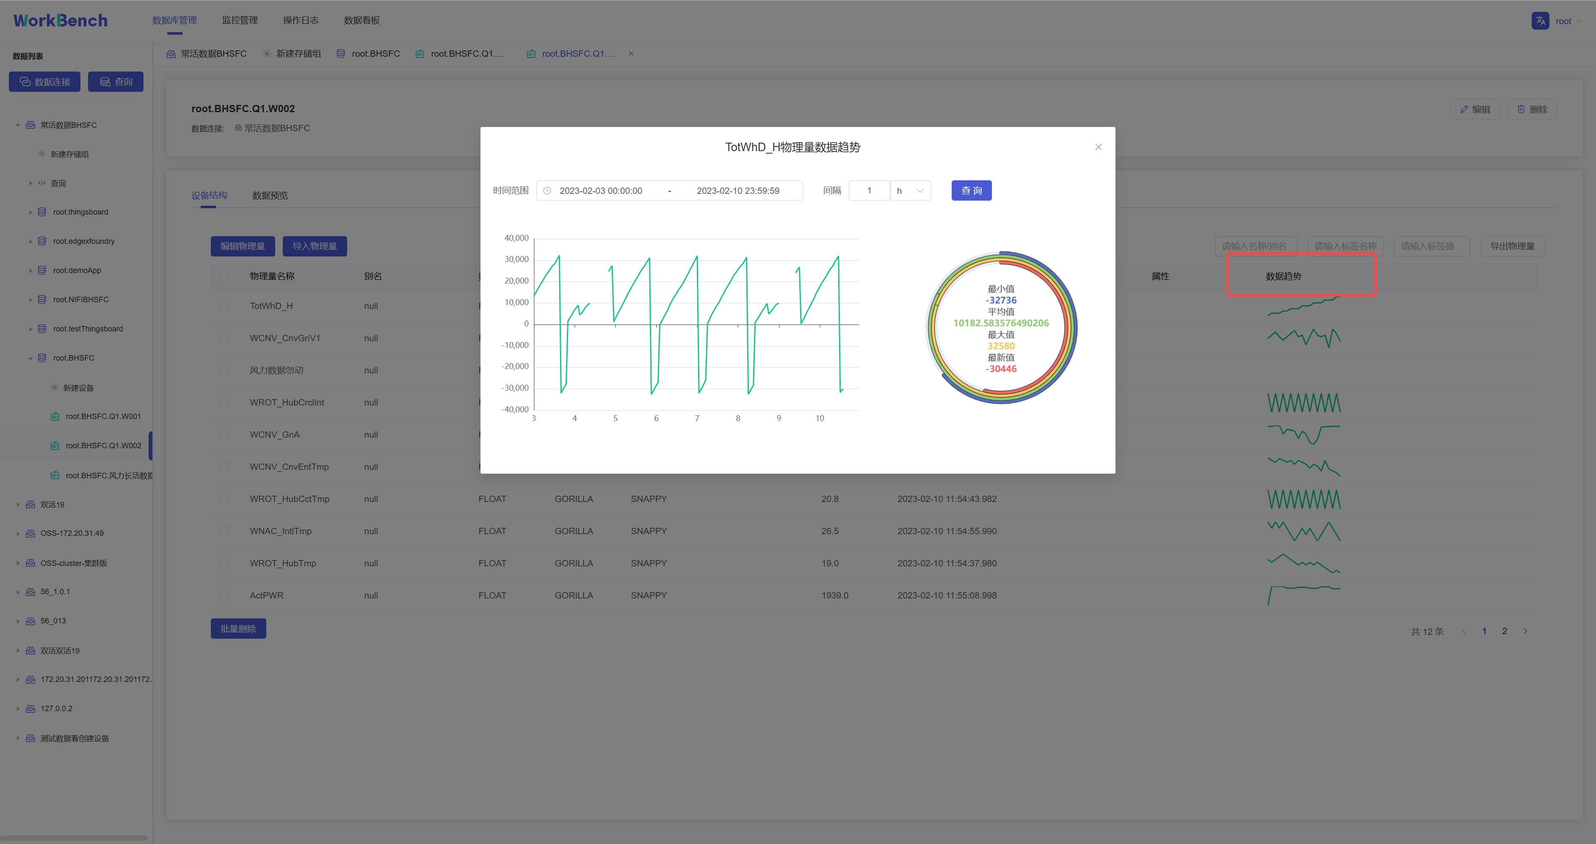Screen dimensions: 1596x844
Task: Open the interval unit dropdown showing h
Action: click(910, 190)
